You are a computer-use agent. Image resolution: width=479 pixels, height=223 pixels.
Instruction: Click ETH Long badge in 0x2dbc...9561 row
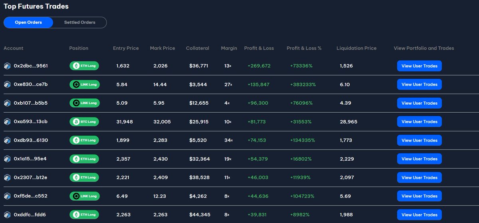click(x=84, y=66)
